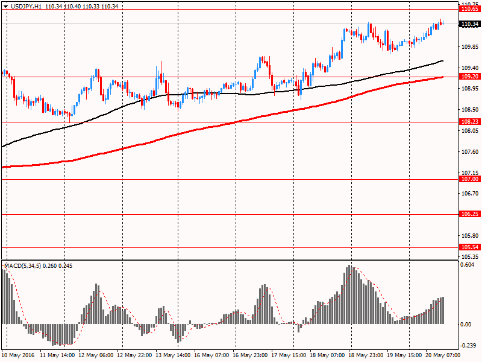Click the current price label 110.34

tap(469, 24)
